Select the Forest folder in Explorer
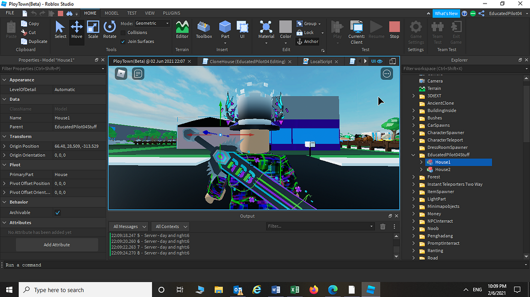This screenshot has height=297, width=530. pyautogui.click(x=433, y=177)
